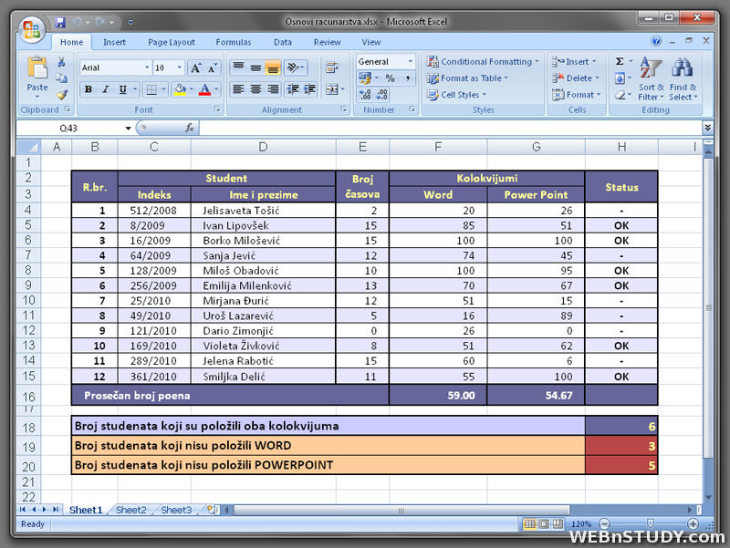Click the Orientation text angle icon
Viewport: 730px width, 548px height.
(293, 67)
